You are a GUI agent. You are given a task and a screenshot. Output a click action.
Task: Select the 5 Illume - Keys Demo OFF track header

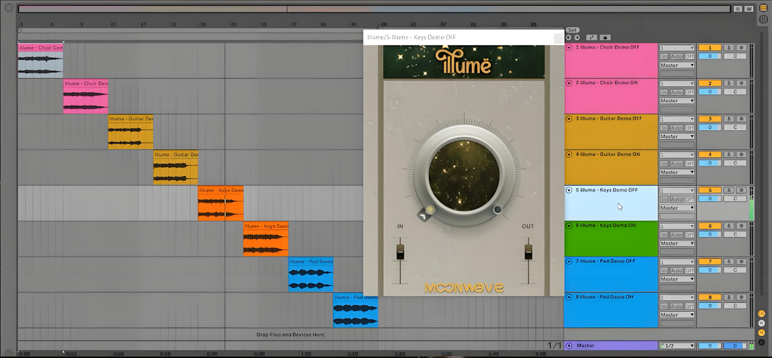tap(611, 202)
